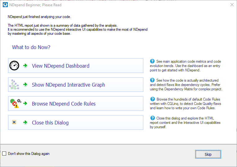Click the interactive graph nodes icon

click(14, 84)
